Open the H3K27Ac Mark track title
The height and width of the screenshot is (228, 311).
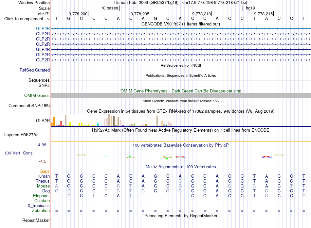(181, 130)
